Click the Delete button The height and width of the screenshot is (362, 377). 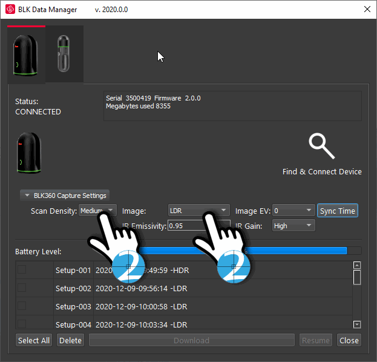pyautogui.click(x=70, y=340)
